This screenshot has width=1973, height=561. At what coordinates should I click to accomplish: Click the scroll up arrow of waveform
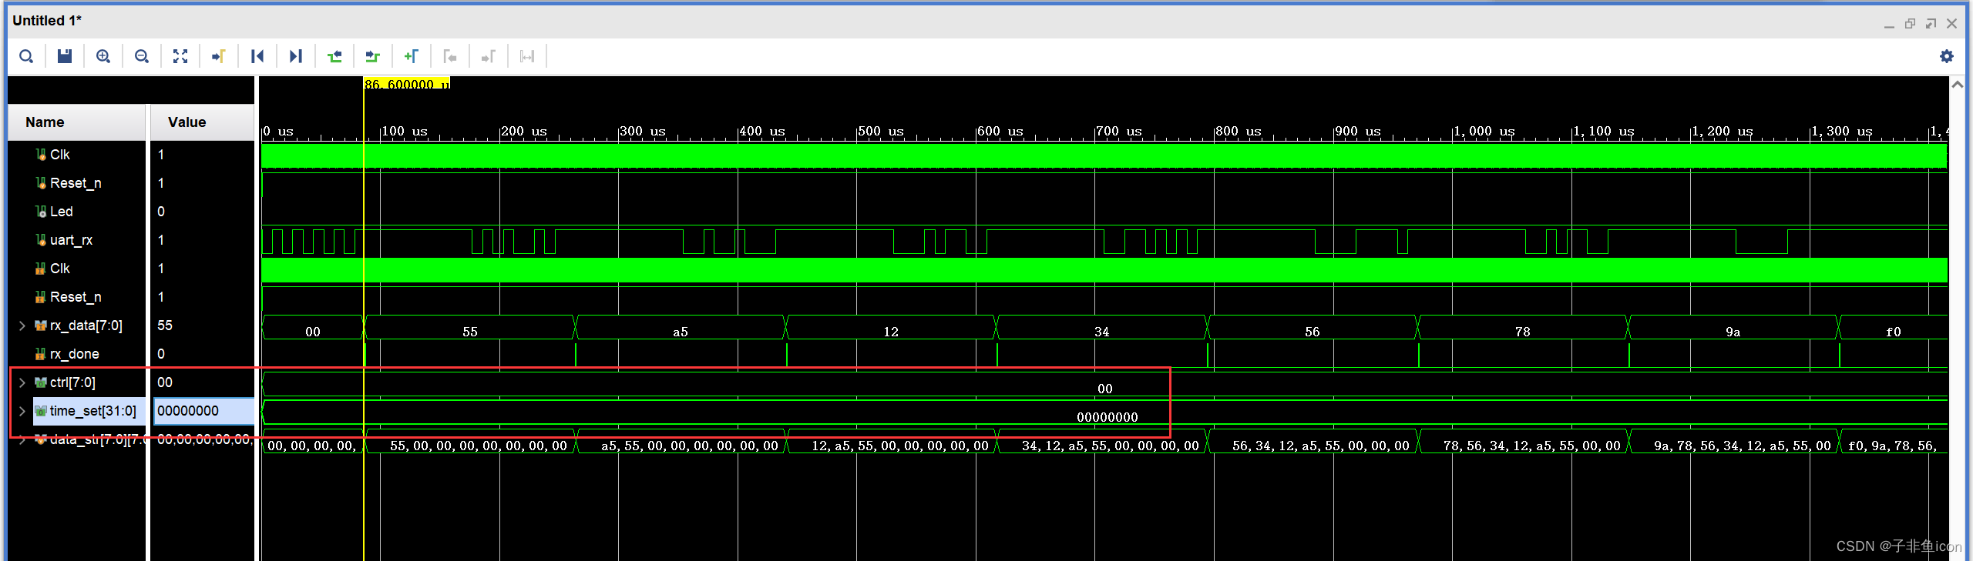tap(1958, 85)
